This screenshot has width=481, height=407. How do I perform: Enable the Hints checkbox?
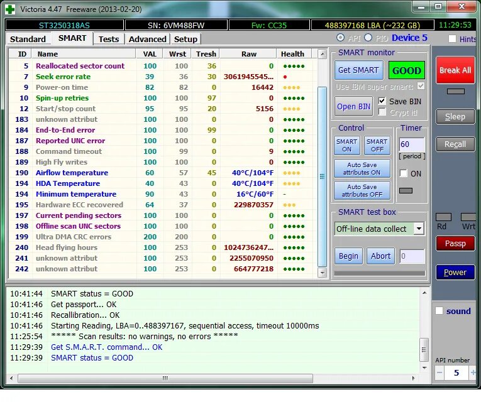(x=452, y=39)
